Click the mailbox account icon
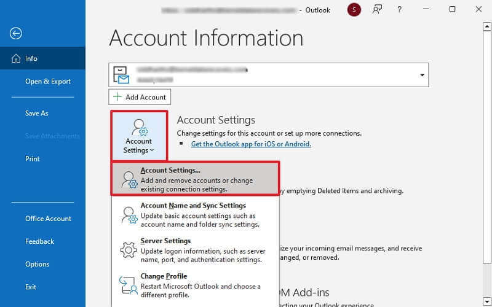This screenshot has height=307, width=492. (121, 75)
